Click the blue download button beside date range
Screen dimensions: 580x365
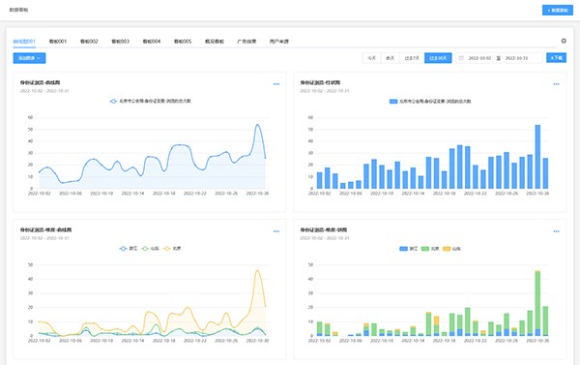[x=556, y=58]
